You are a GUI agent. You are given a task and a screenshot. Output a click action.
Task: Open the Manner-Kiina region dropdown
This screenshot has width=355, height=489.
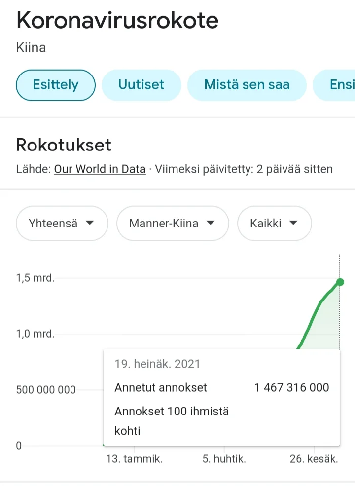tap(172, 224)
